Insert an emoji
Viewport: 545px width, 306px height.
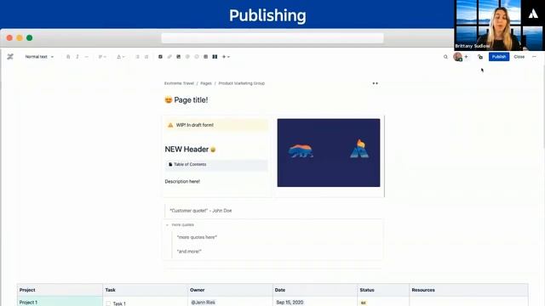pos(197,57)
